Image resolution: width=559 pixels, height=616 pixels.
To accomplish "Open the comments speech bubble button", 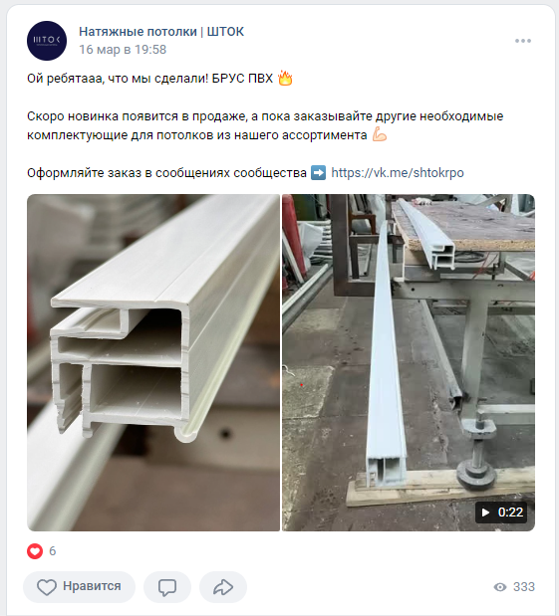I will pyautogui.click(x=167, y=587).
